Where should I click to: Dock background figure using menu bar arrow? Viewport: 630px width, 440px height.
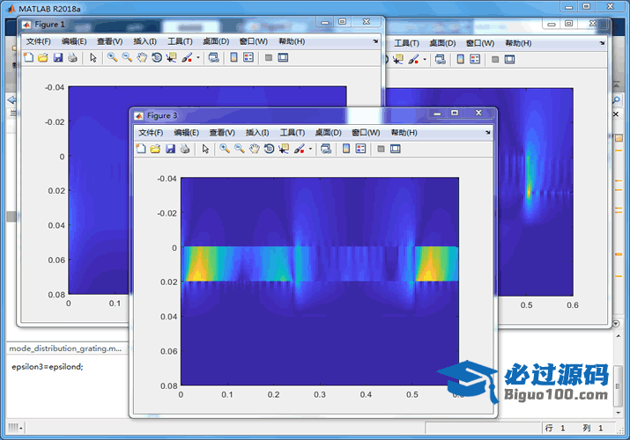click(x=602, y=43)
